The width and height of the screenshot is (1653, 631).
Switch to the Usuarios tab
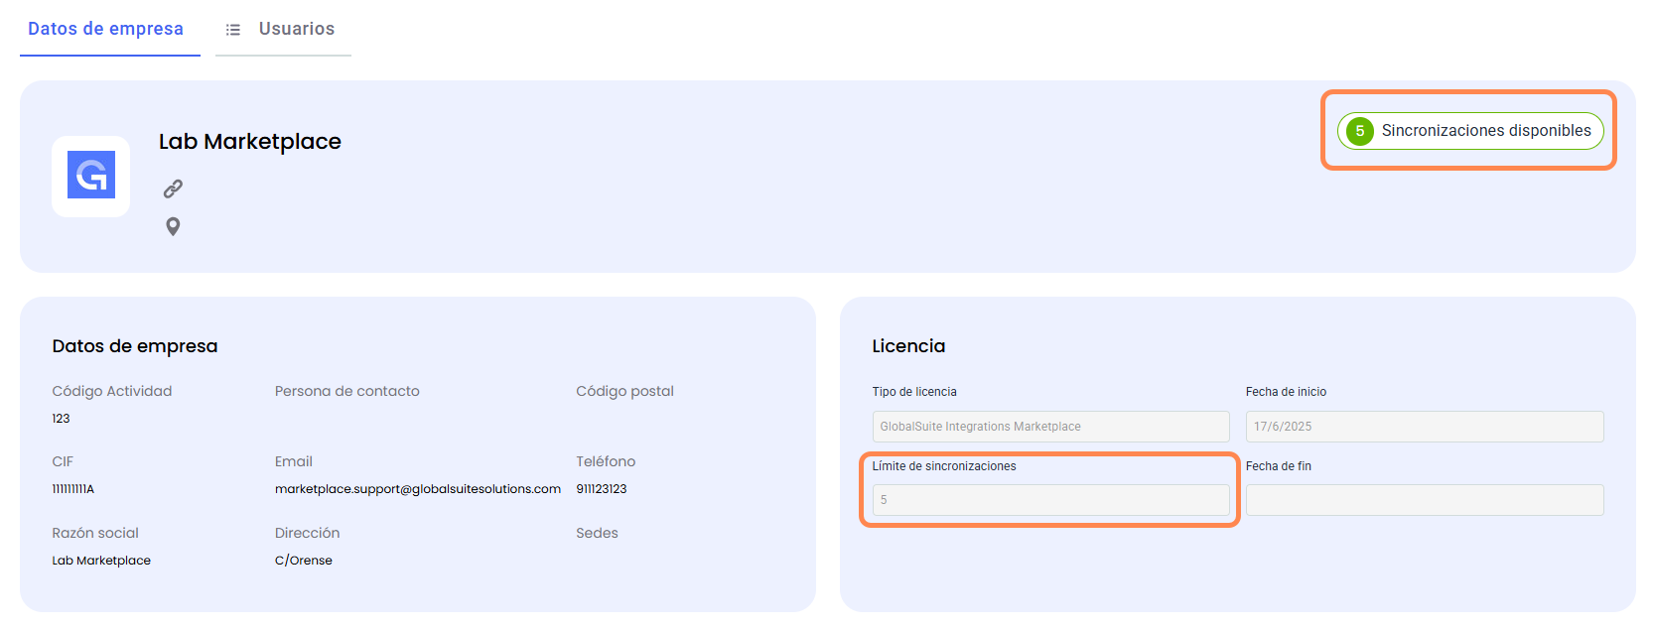[296, 29]
